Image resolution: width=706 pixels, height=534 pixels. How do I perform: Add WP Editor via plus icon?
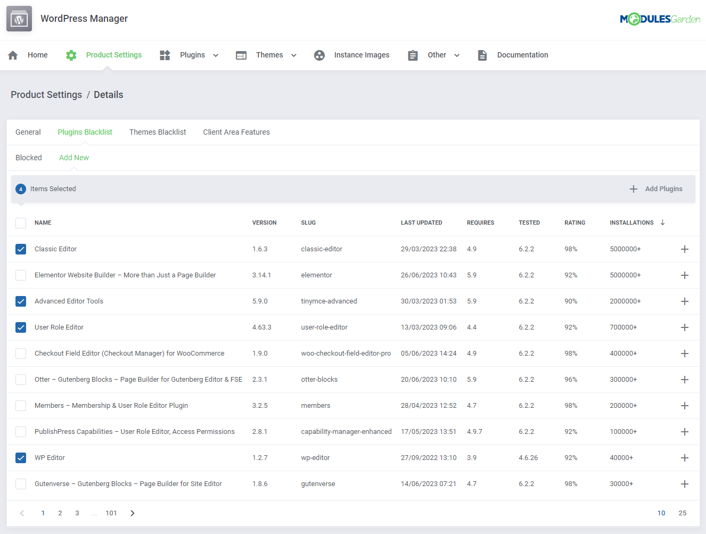click(685, 458)
